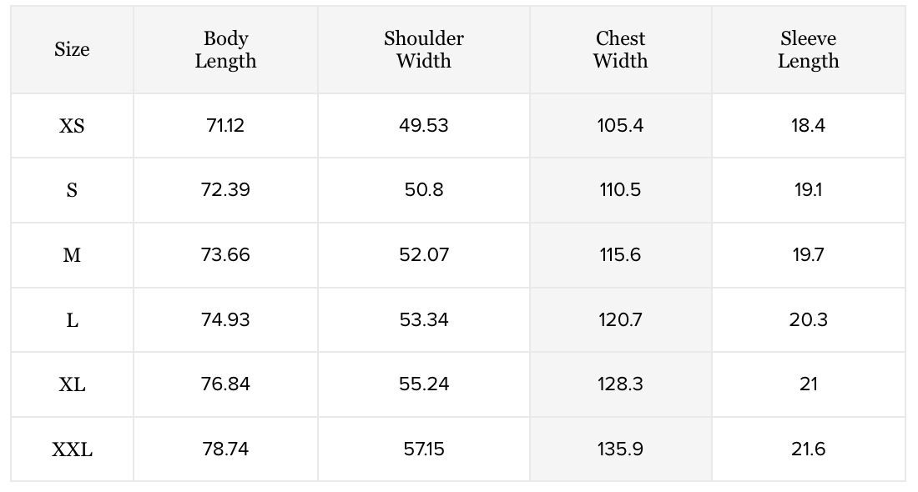Select the XL size row label
Viewport: 918px width, 492px height.
click(72, 384)
